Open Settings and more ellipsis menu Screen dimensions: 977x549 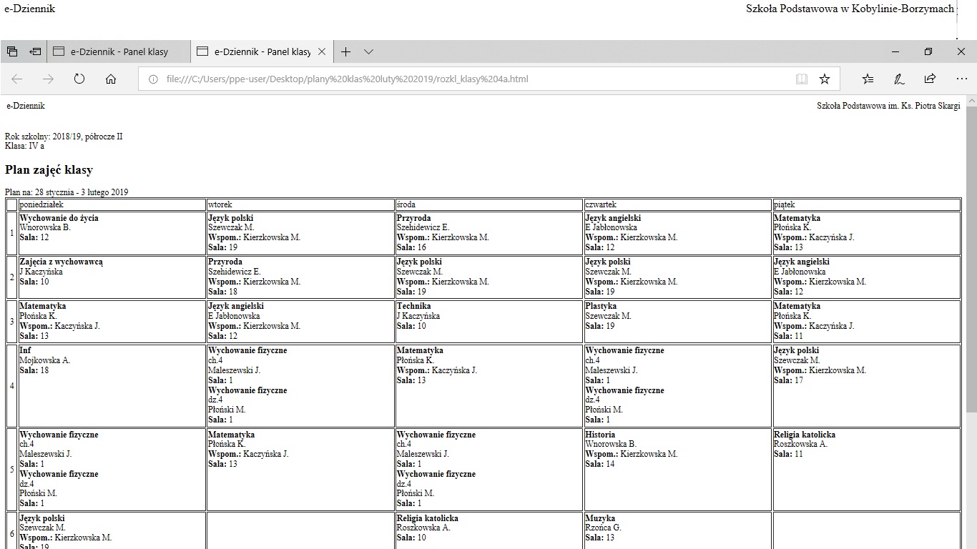(x=961, y=79)
